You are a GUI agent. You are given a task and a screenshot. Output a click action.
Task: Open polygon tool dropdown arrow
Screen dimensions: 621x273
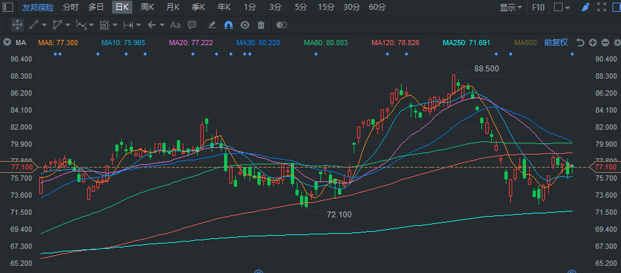[x=67, y=25]
